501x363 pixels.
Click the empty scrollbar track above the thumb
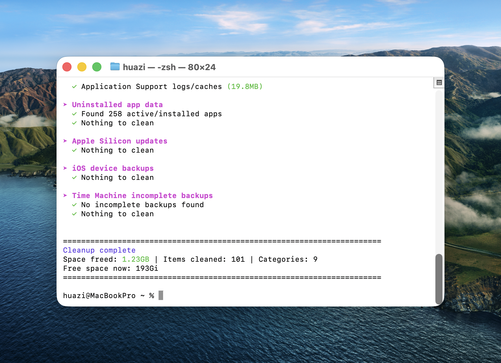439,169
